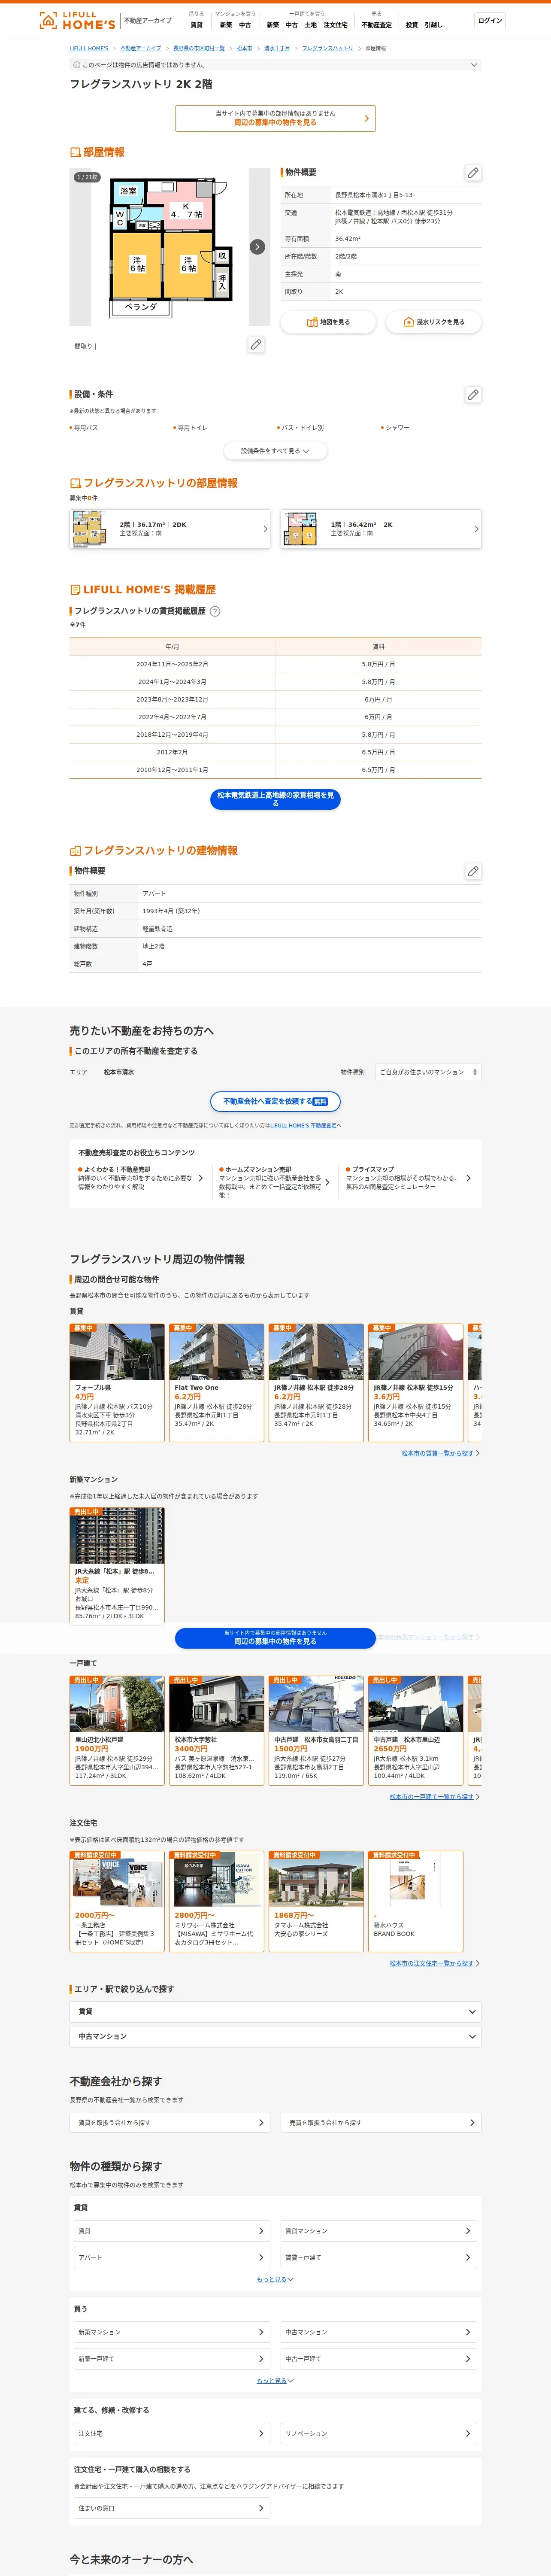Image resolution: width=551 pixels, height=2576 pixels.
Task: Click 売買を取扱う会社から探す
Action: 381,2122
